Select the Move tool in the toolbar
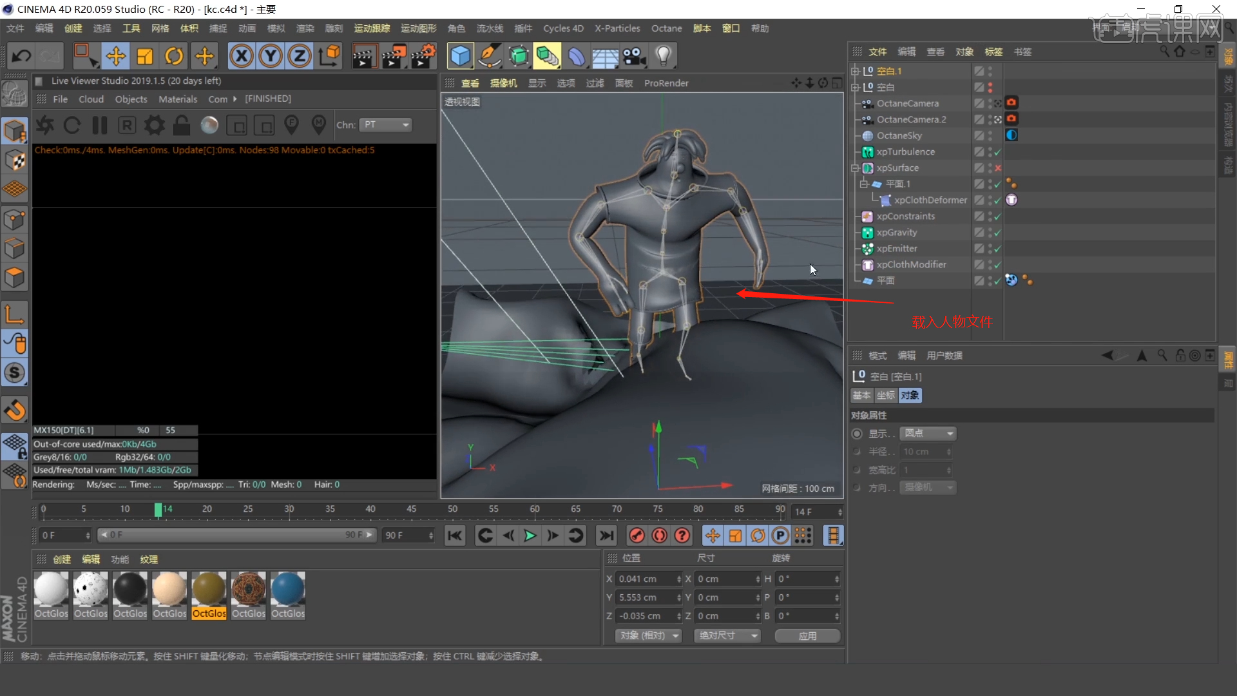This screenshot has width=1237, height=696. [x=116, y=56]
